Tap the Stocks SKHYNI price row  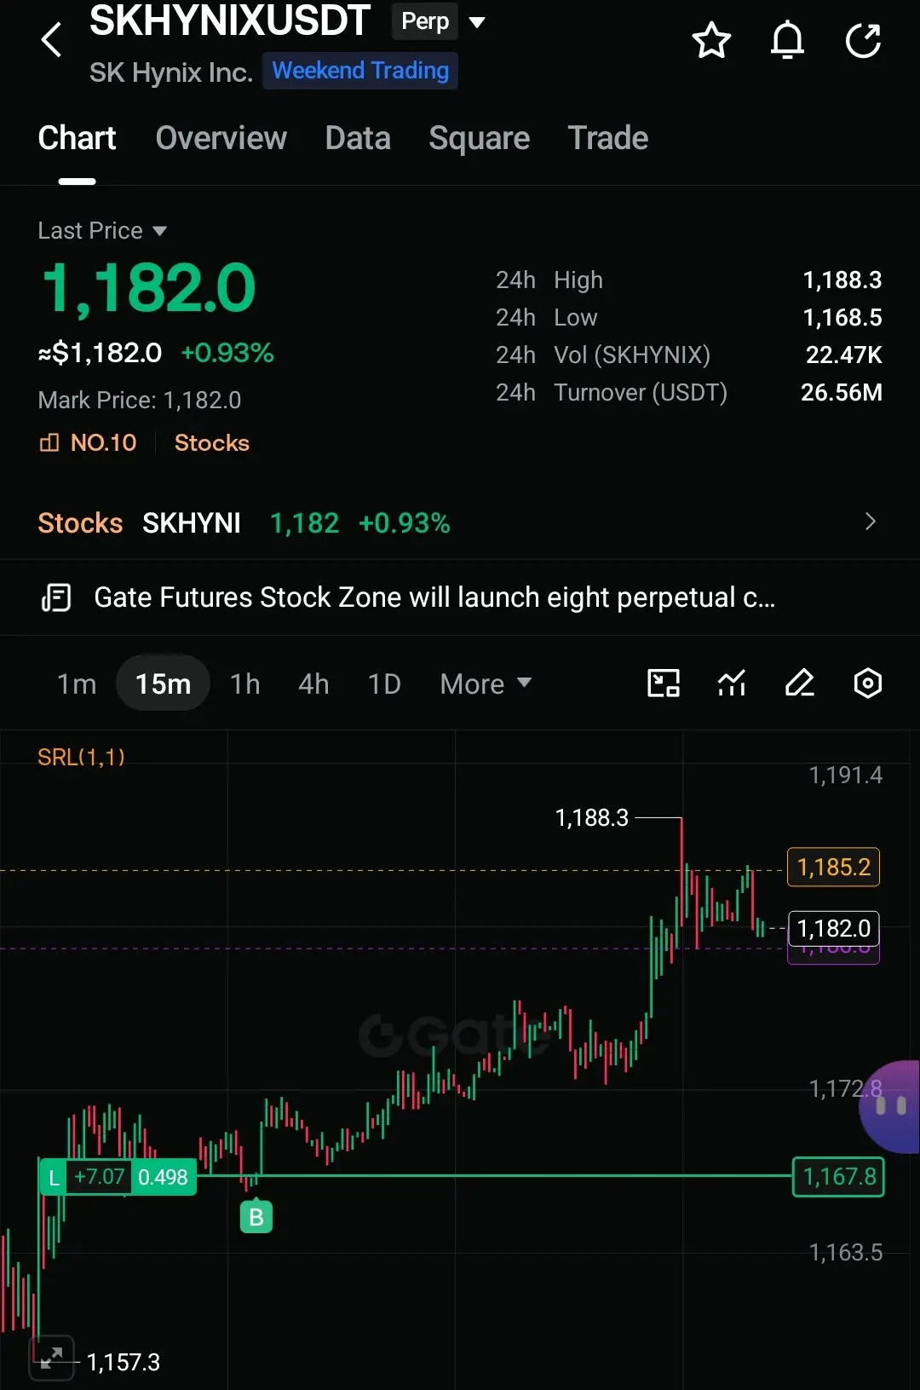pos(460,522)
